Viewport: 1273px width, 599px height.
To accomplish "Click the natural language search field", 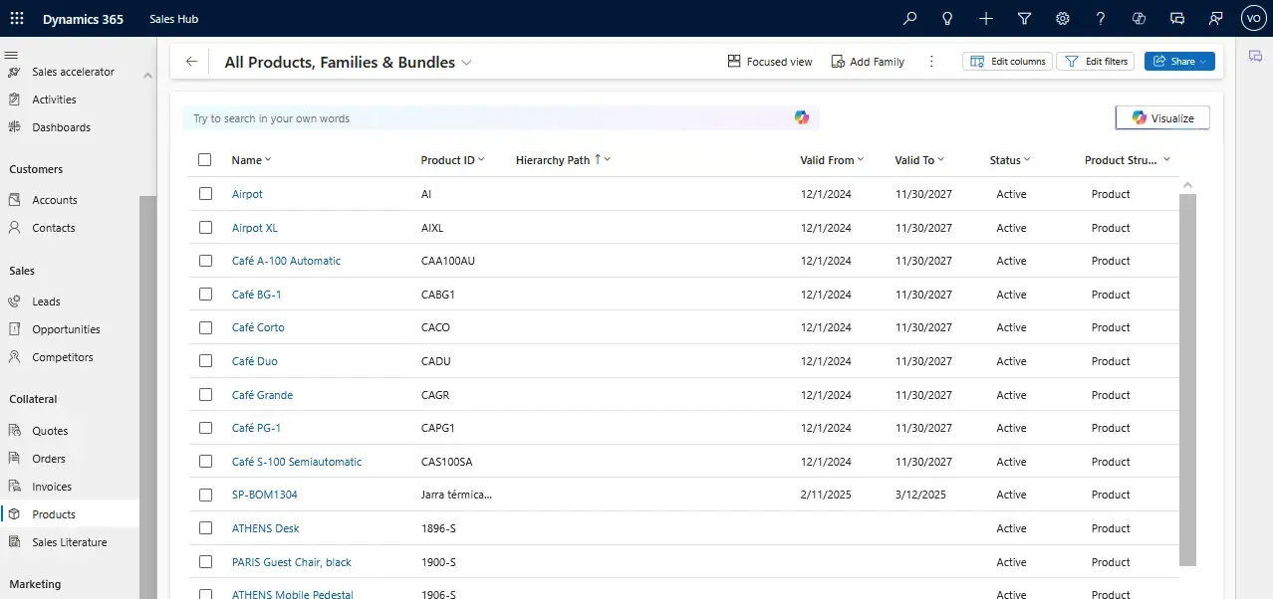I will pos(488,118).
